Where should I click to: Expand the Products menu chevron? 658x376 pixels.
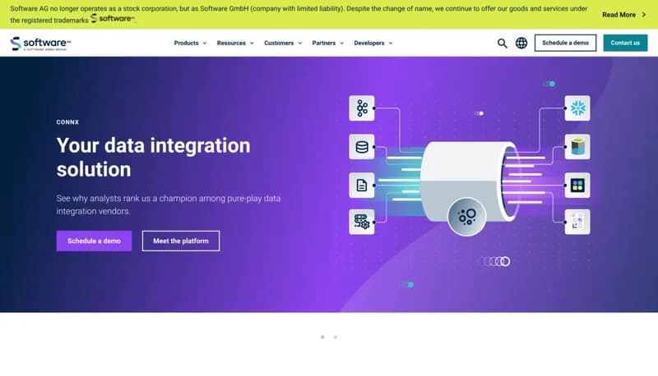click(205, 44)
